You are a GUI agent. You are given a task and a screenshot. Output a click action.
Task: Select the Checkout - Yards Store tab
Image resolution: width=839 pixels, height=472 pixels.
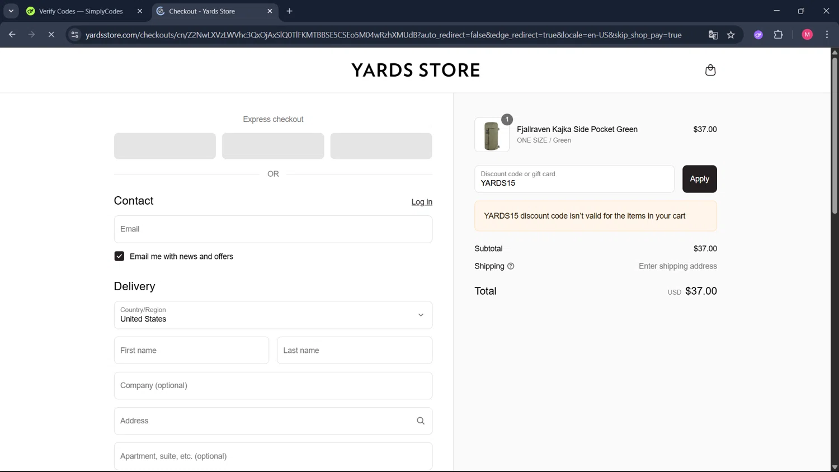[215, 11]
